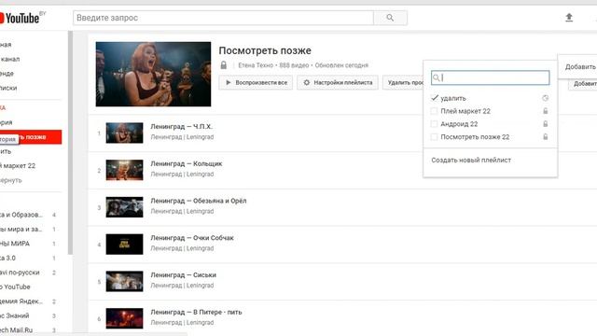Click the sidebar vertical scrollbar

click(70, 143)
